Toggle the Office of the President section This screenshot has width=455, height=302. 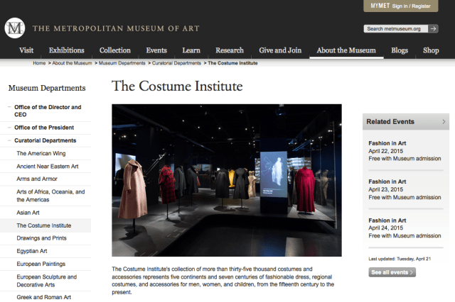click(9, 127)
